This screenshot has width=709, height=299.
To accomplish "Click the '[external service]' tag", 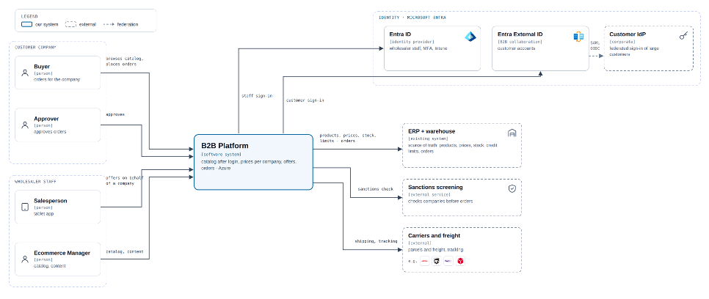I will (430, 195).
